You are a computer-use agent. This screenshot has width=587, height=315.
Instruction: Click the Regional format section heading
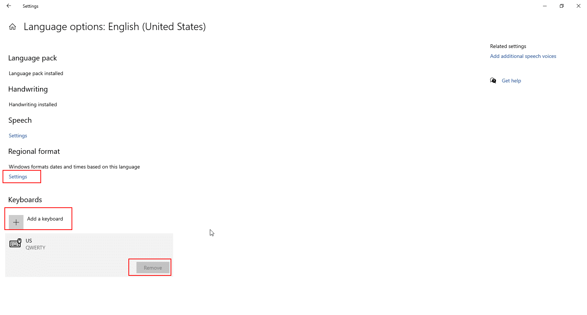[x=34, y=152]
